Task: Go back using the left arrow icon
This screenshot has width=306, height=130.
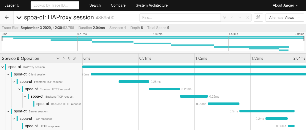Action: (7, 18)
